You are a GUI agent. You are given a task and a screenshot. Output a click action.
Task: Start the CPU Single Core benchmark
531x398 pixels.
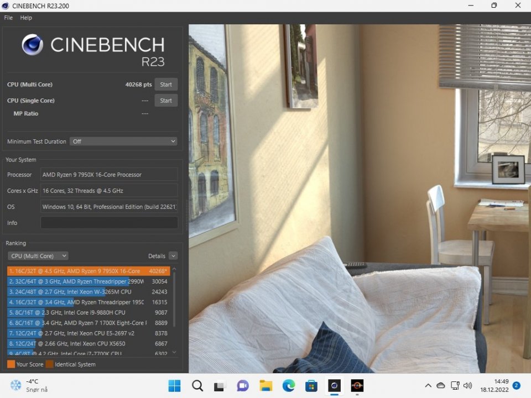(166, 101)
